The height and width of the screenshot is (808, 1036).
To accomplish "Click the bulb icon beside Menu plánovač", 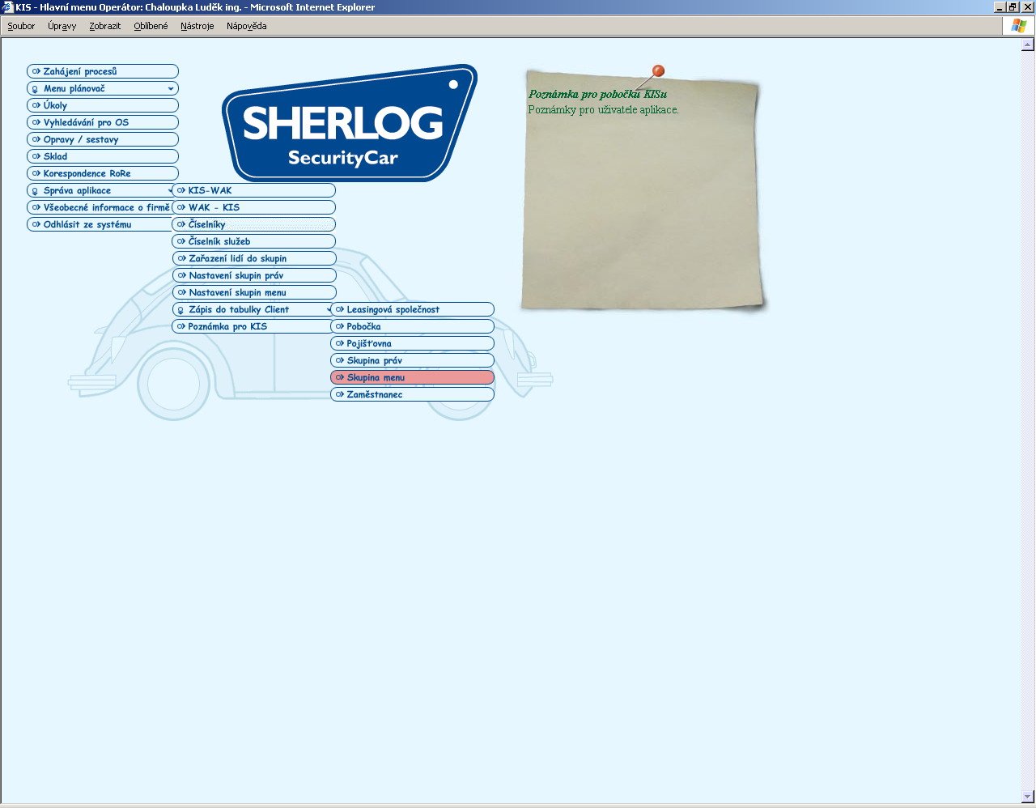I will coord(35,89).
